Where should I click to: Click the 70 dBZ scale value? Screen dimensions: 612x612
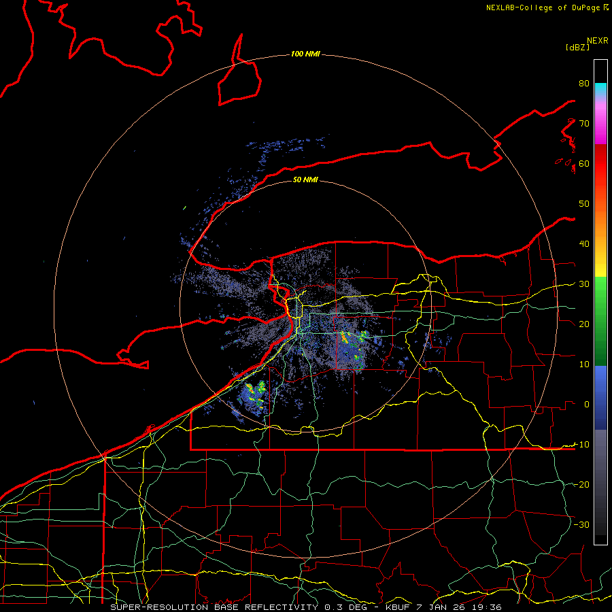tap(584, 124)
